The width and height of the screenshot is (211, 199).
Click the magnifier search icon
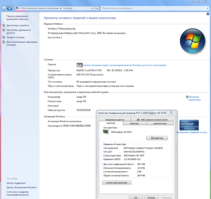pos(207,8)
